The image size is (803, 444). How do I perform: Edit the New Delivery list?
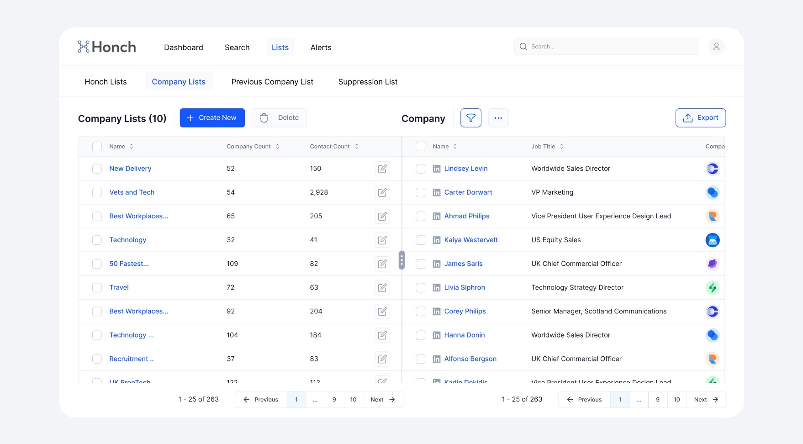click(x=382, y=169)
